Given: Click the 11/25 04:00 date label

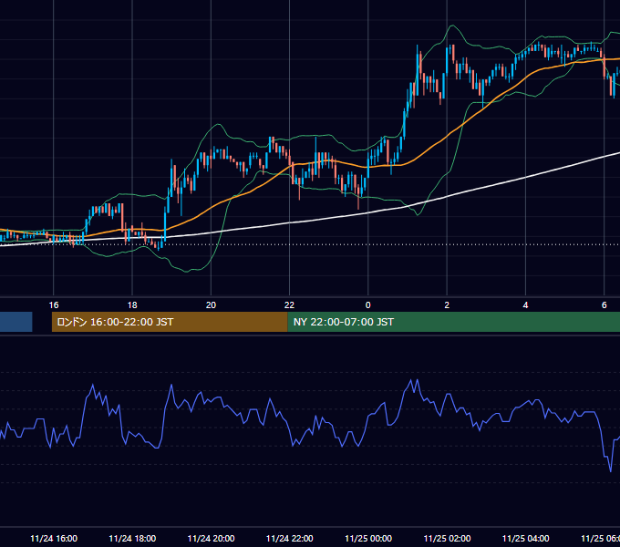Looking at the screenshot, I should click(526, 538).
